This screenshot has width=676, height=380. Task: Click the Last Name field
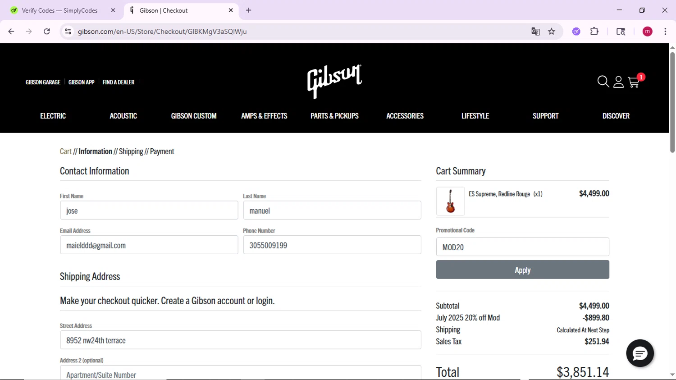332,211
